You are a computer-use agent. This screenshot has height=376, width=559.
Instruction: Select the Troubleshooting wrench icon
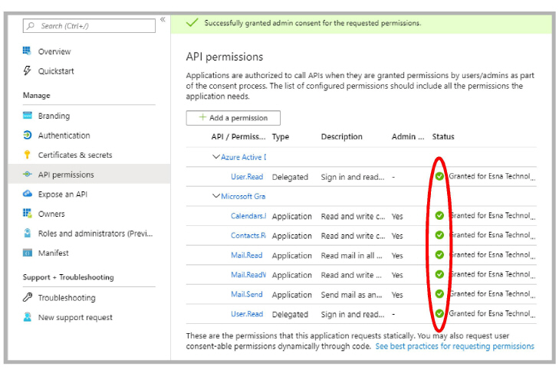coord(28,297)
